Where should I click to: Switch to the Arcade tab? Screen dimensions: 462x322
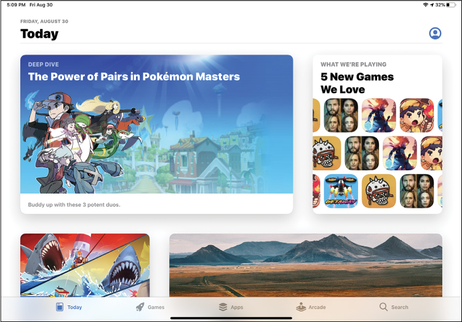[x=317, y=307]
